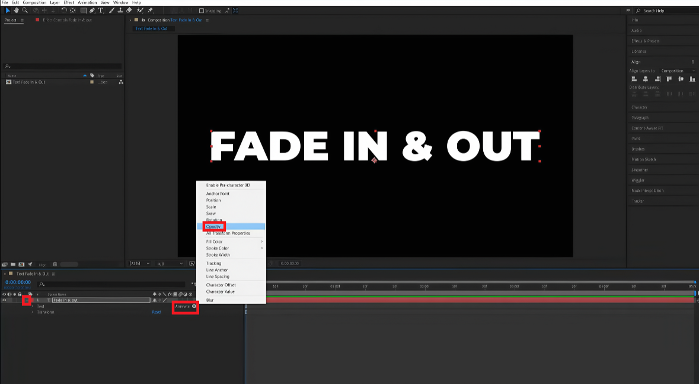The width and height of the screenshot is (699, 384).
Task: Open the Full resolution dropdown
Action: pyautogui.click(x=169, y=263)
